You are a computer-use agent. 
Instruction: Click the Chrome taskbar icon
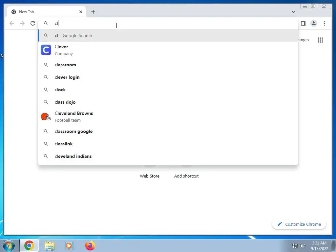point(29,245)
